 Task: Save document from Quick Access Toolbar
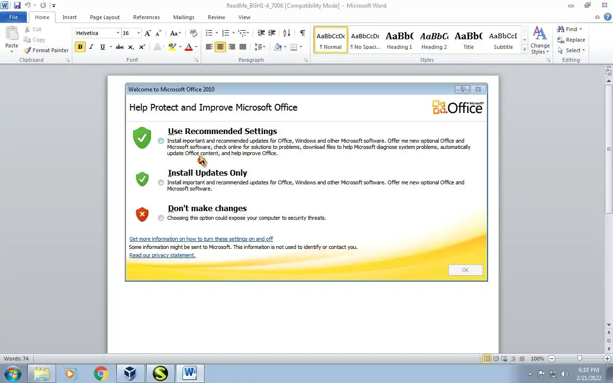tap(17, 5)
